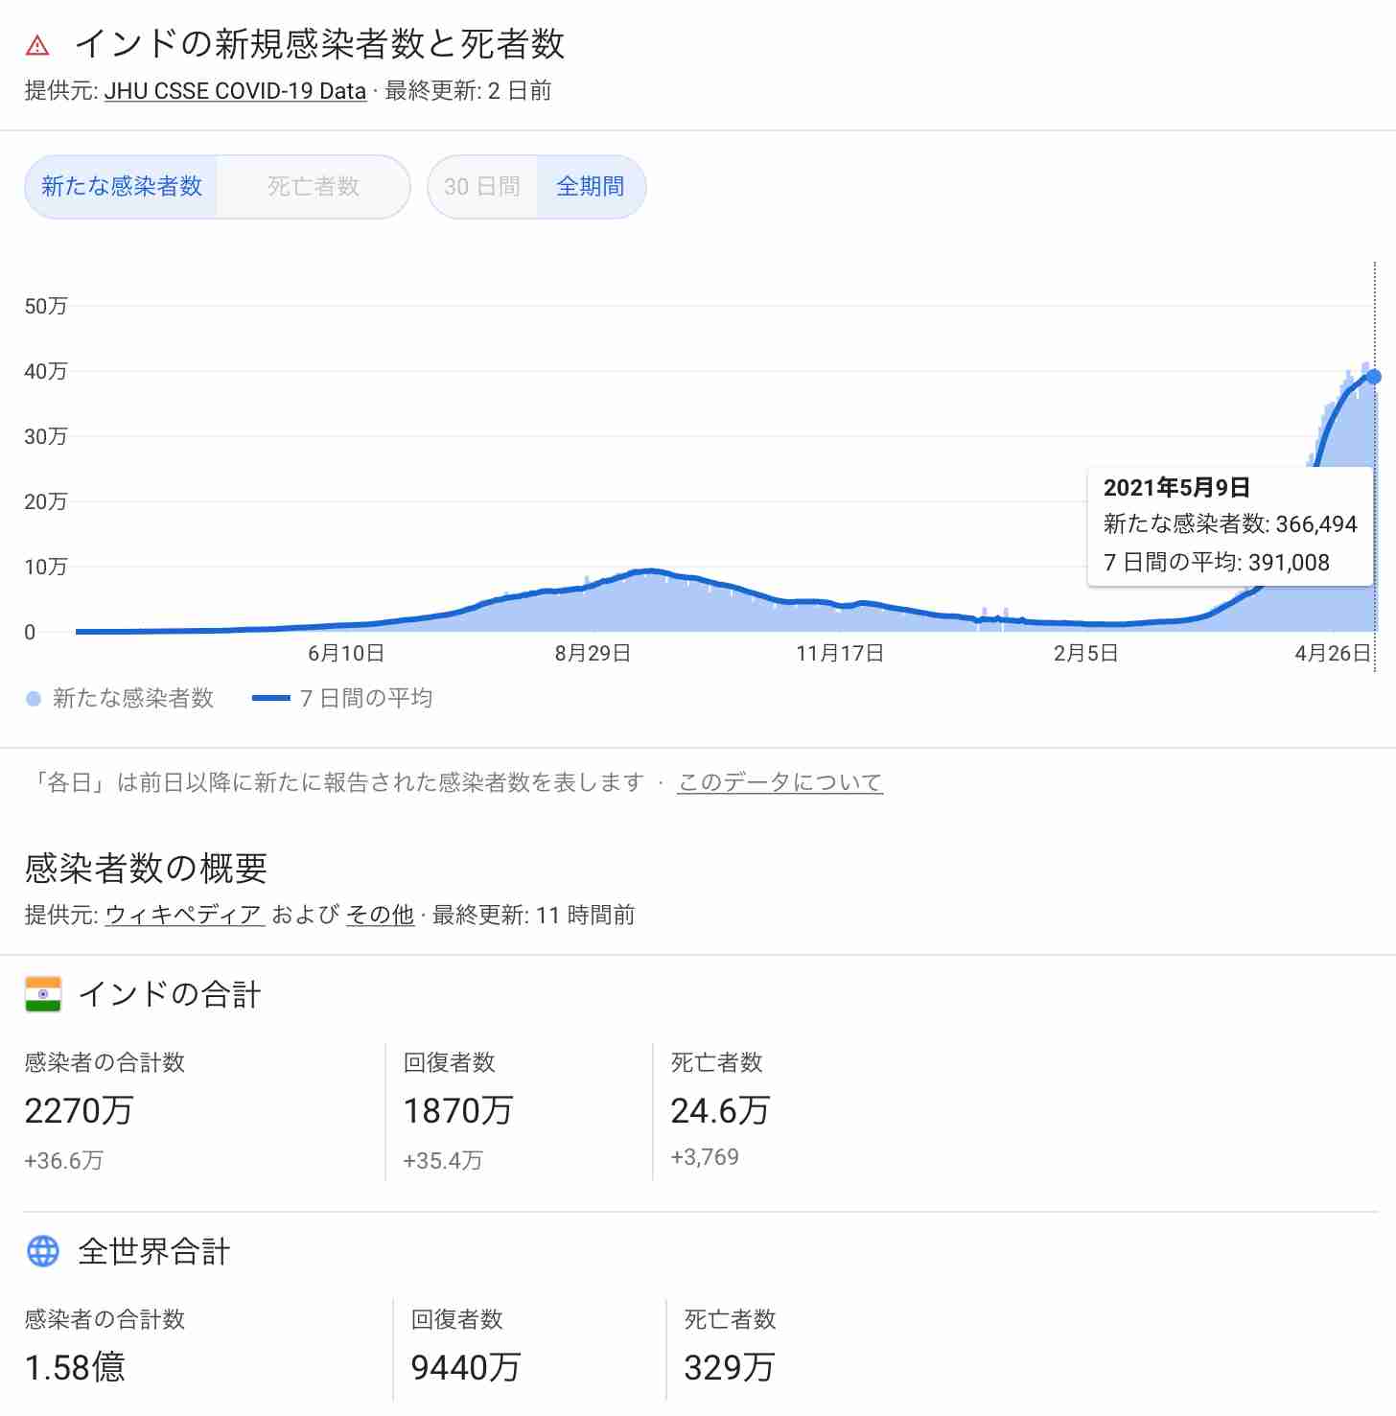
Task: Click the 0 y-axis label
Action: tap(30, 633)
